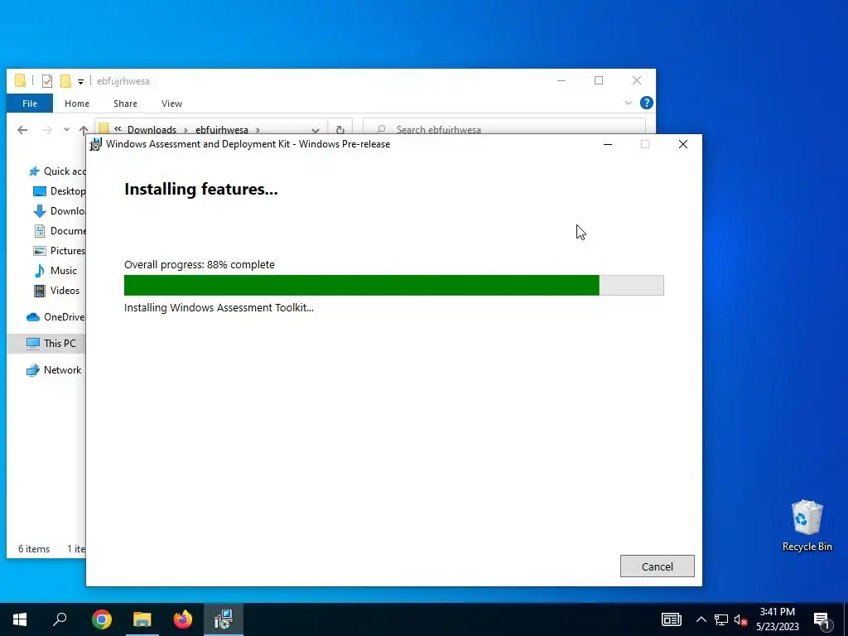
Task: Maximize the File Explorer window
Action: pyautogui.click(x=599, y=80)
